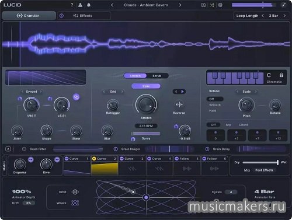Collapse the panel with up-arrow icon
292x220 pixels.
point(8,149)
